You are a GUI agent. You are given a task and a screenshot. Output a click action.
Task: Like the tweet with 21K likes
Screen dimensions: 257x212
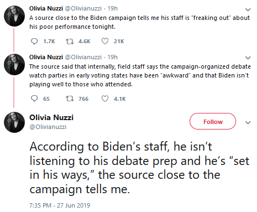click(x=105, y=41)
